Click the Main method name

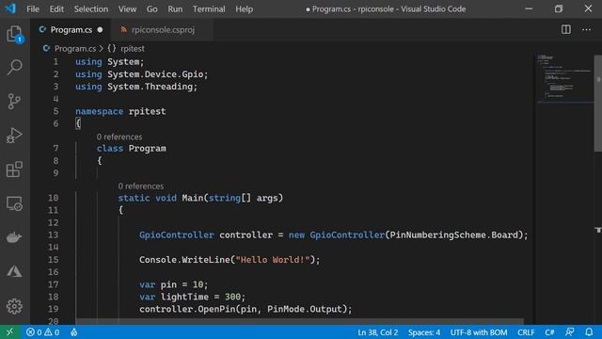[192, 198]
